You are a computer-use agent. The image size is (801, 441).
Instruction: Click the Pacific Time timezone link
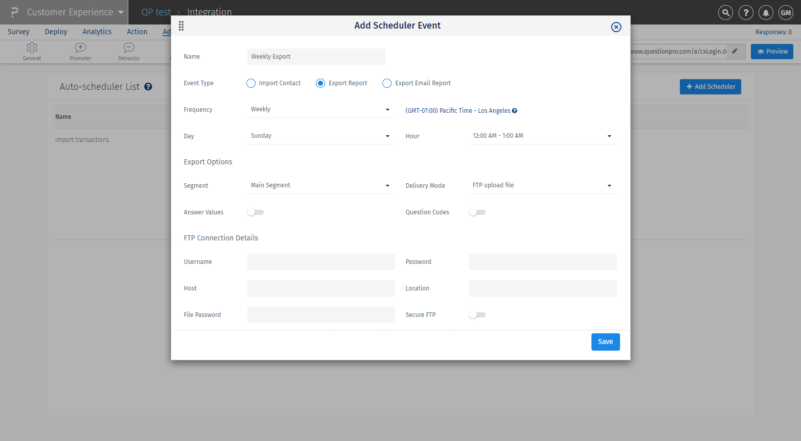[457, 111]
